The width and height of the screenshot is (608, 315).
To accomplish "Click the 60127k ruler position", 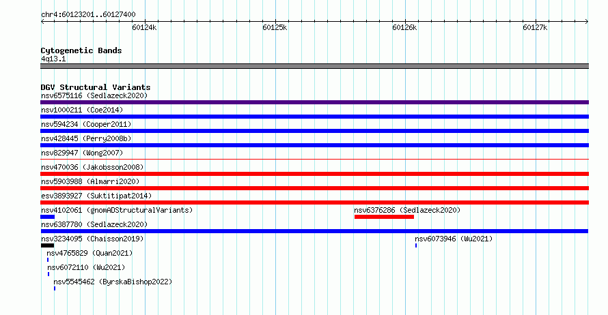I will pyautogui.click(x=535, y=27).
